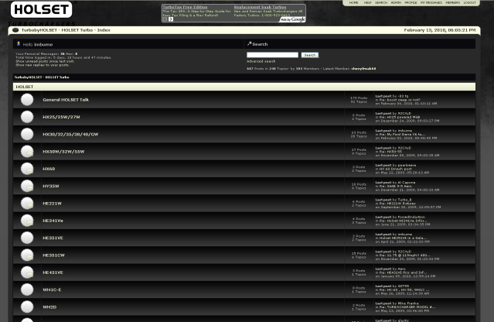Click the HY35W board status icon
Screen dimensions: 494x322
27,186
